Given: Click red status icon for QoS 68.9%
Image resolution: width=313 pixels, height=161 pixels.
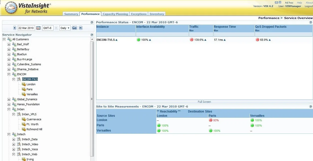Looking at the screenshot, I should [257, 40].
